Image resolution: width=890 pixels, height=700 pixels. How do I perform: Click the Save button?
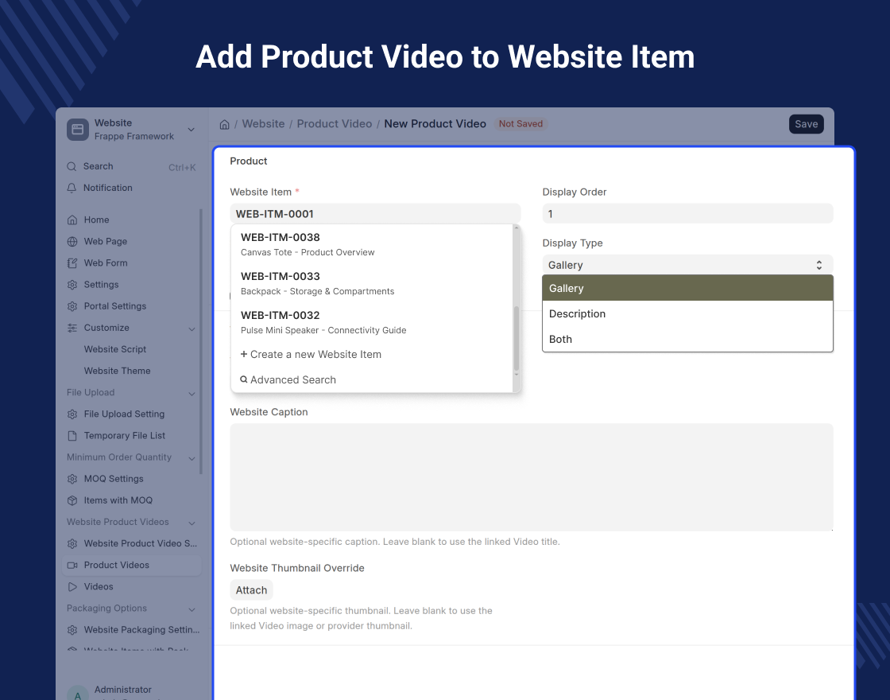tap(806, 124)
